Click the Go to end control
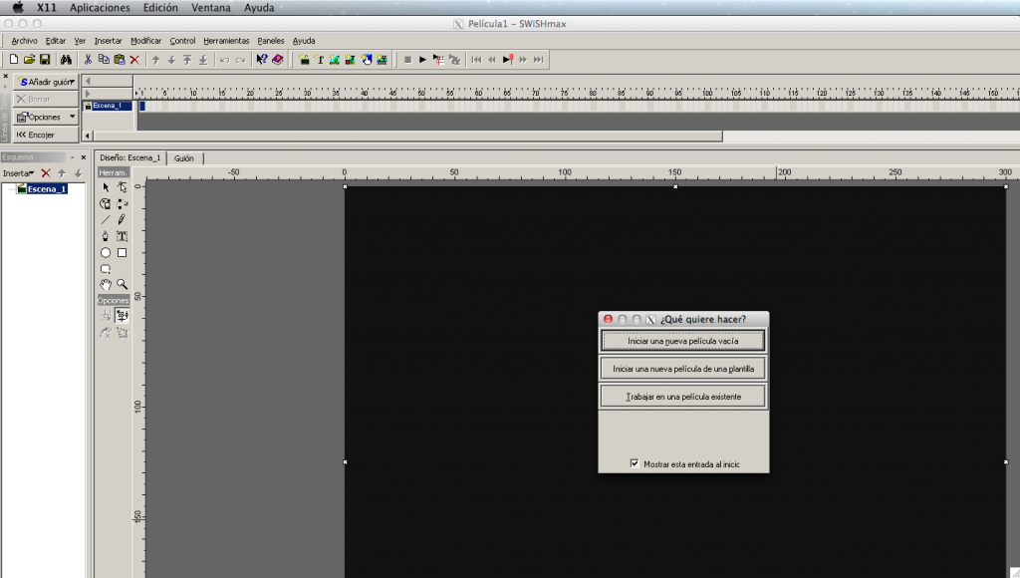This screenshot has width=1020, height=578. (x=539, y=59)
